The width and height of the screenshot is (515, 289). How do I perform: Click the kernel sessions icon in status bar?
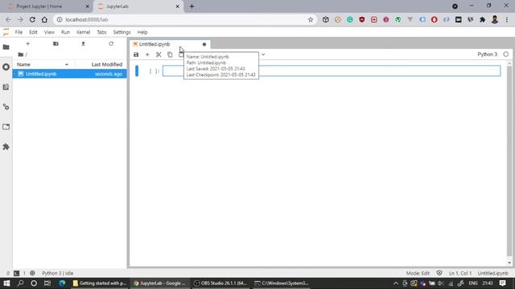point(32,273)
